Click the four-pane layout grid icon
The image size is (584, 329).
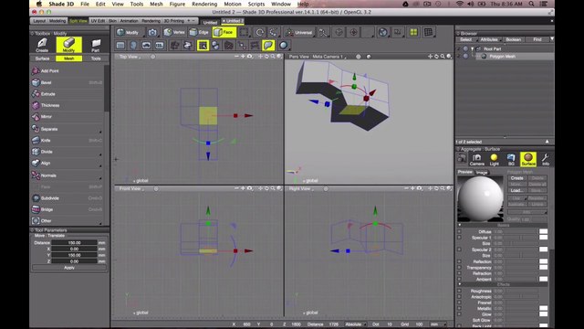[x=413, y=33]
